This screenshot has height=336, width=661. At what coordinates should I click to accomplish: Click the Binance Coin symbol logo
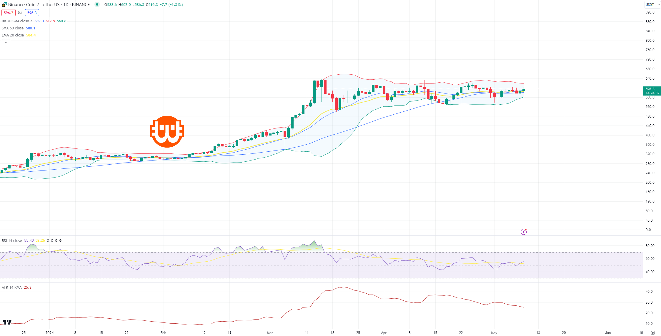(x=4, y=4)
